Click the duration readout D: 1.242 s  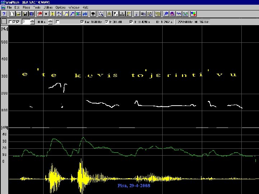point(164,22)
